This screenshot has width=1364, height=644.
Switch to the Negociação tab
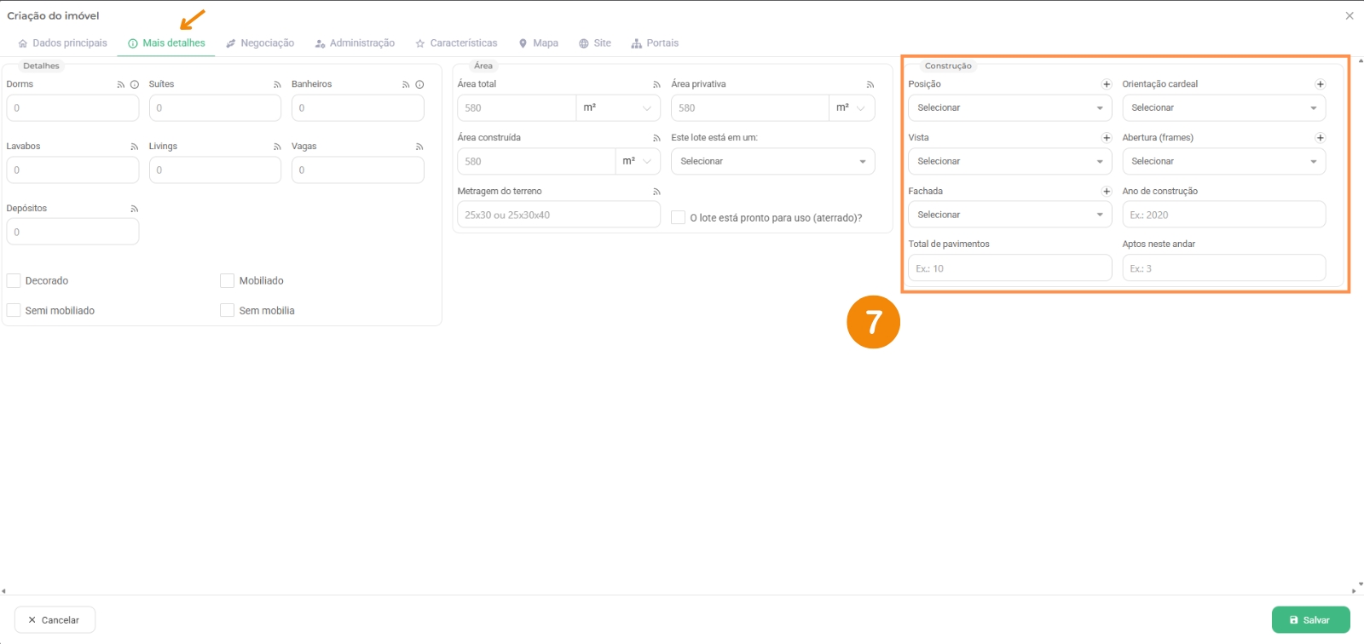point(260,43)
